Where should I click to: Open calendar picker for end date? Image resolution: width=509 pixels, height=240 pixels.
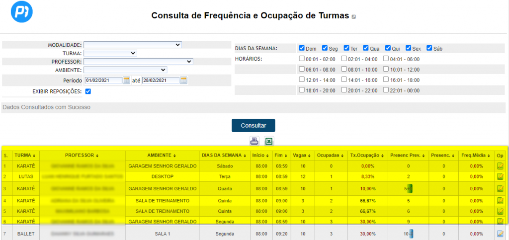183,80
